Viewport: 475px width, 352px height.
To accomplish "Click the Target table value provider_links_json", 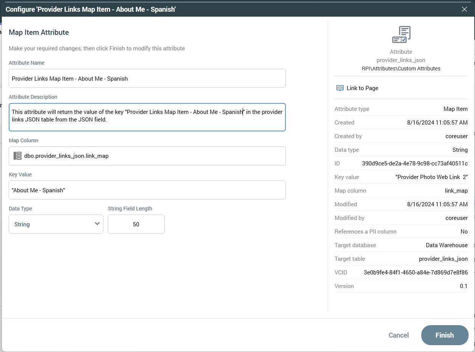I will tap(443, 259).
